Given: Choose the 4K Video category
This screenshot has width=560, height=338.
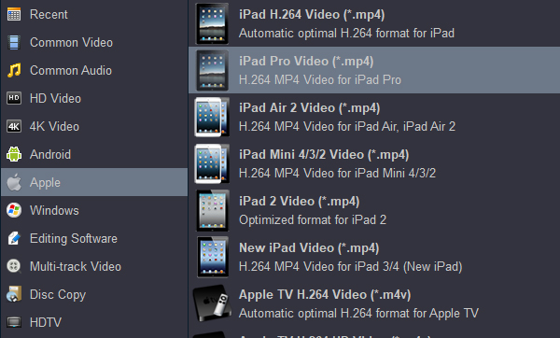Looking at the screenshot, I should click(94, 126).
